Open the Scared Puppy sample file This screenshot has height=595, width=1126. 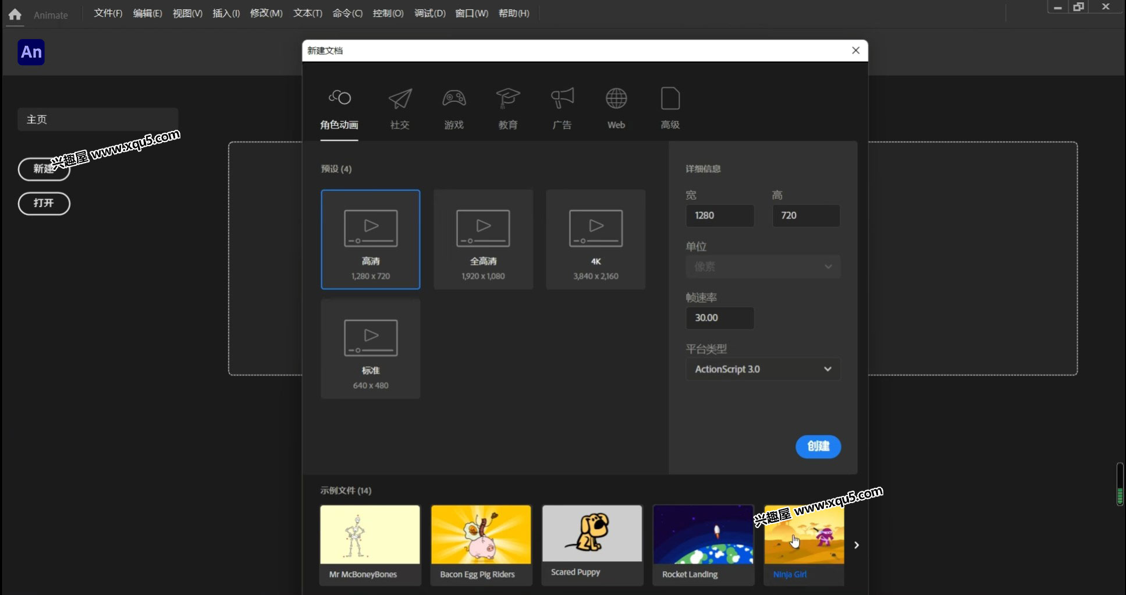(592, 545)
